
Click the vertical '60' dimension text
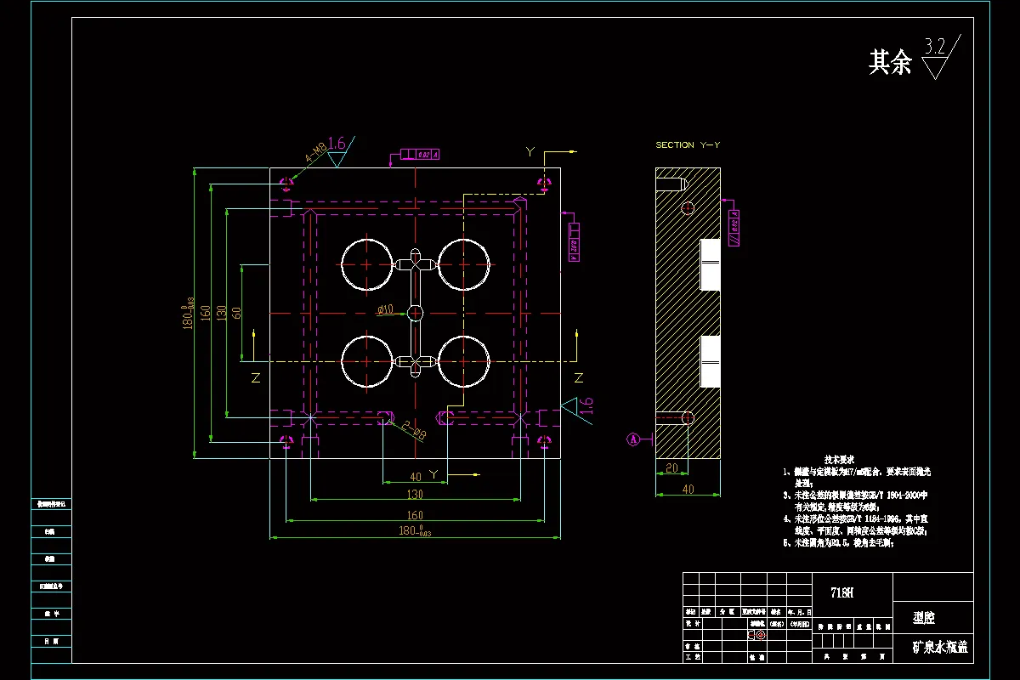point(235,312)
